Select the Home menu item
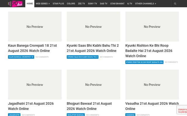 coord(30,3)
